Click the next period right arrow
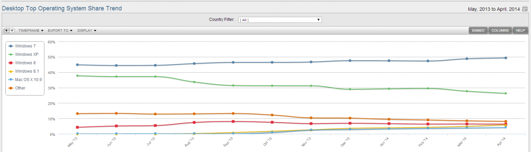531x152 pixels. 12,30
